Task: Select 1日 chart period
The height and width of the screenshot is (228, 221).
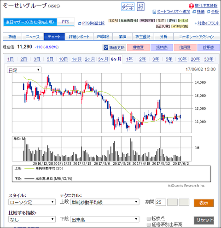Action: pos(11,59)
